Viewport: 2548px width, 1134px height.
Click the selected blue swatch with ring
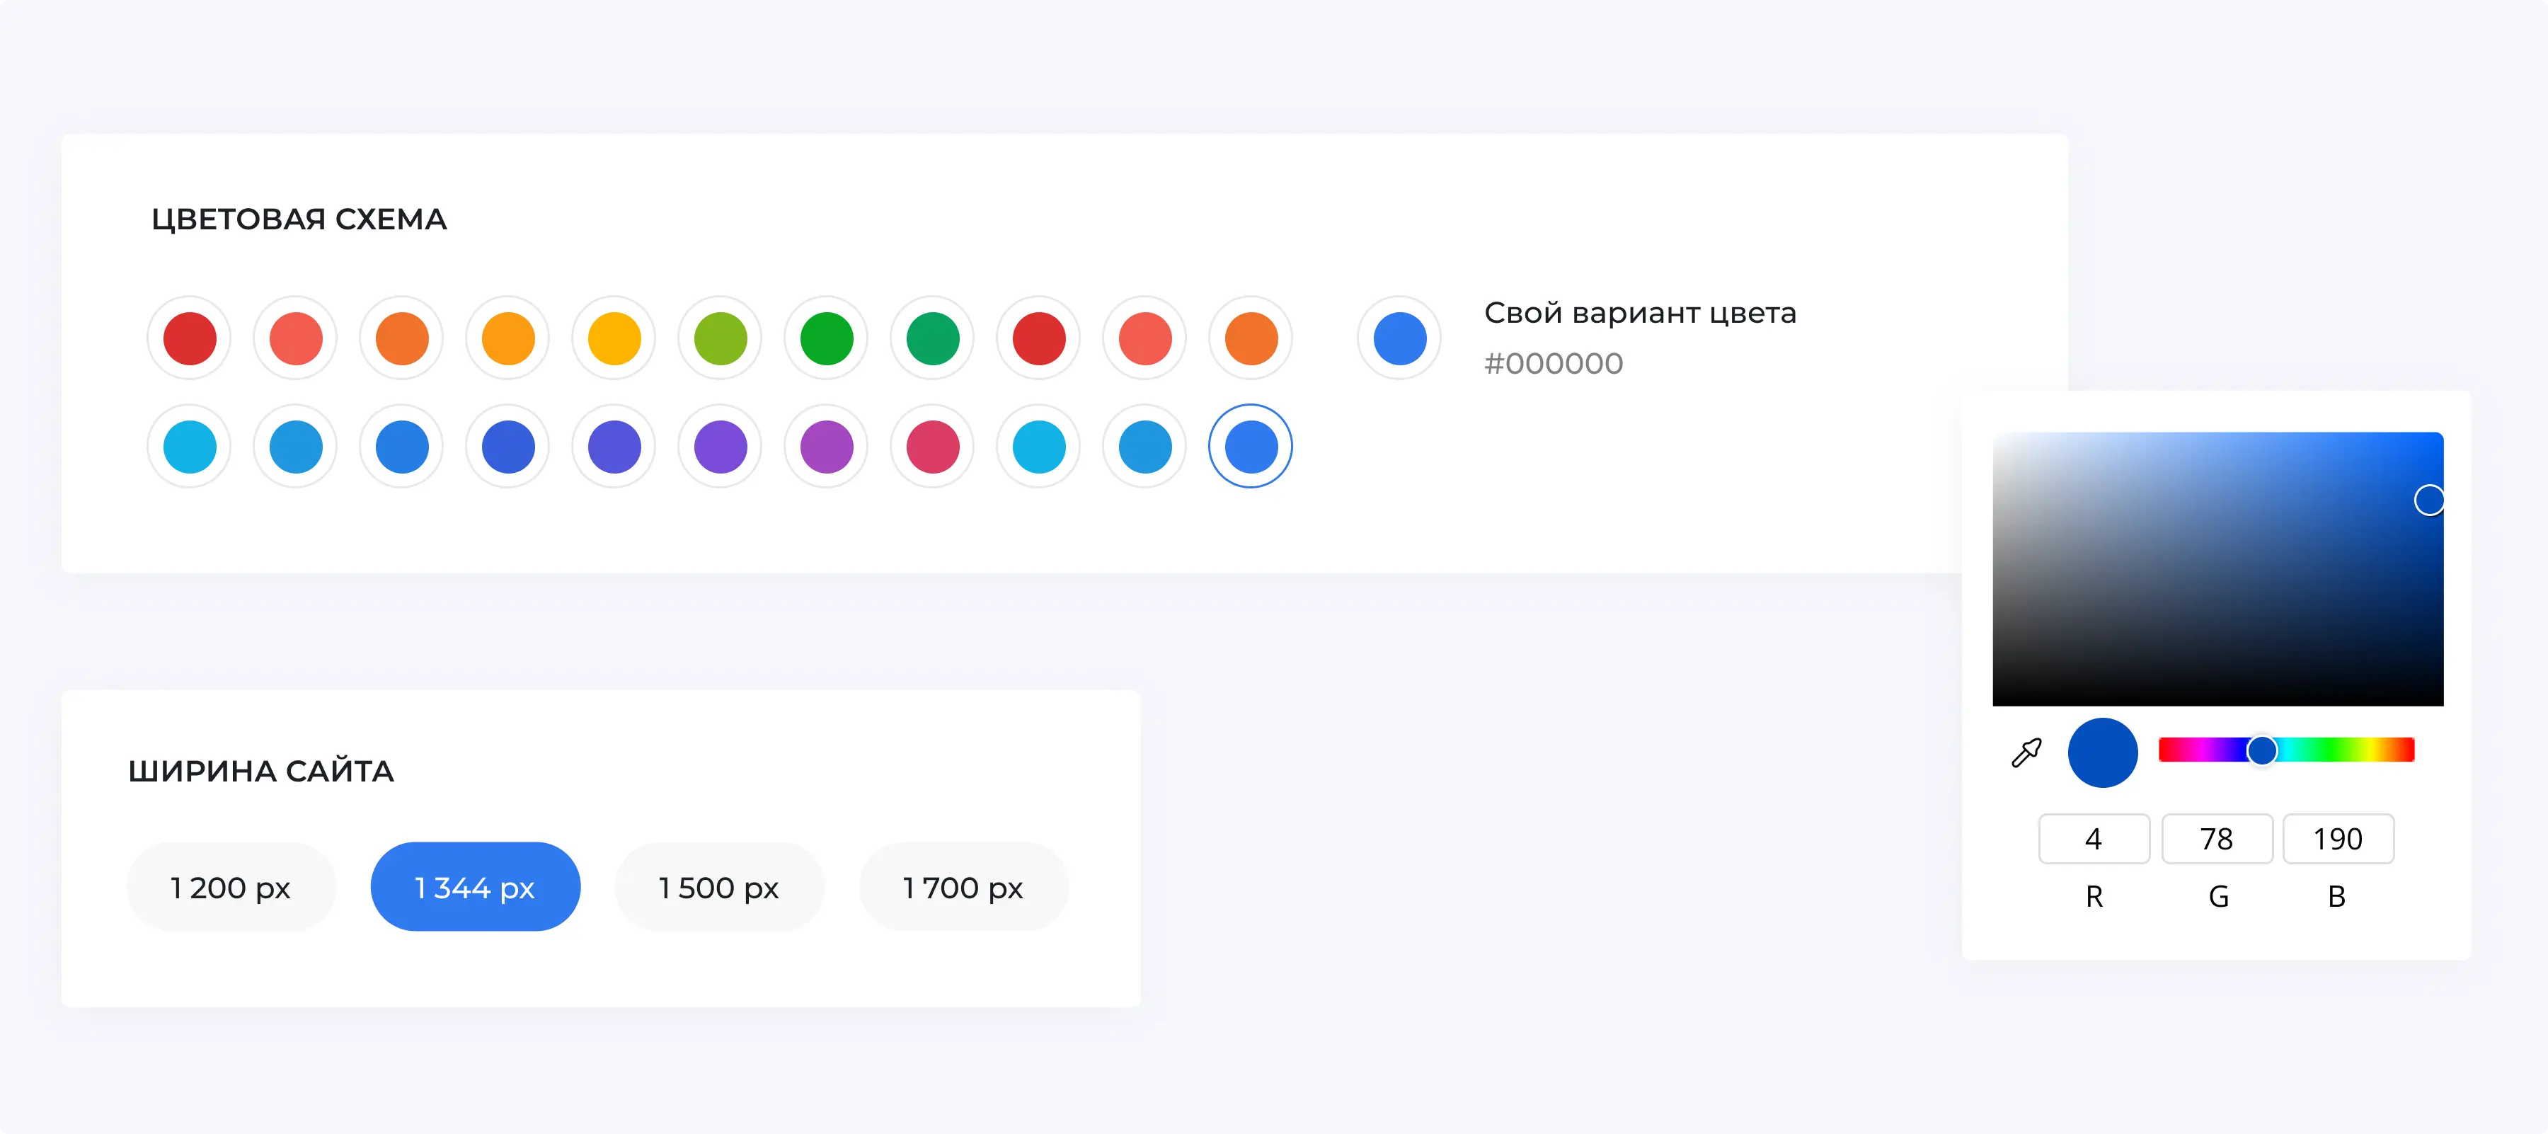(1250, 446)
